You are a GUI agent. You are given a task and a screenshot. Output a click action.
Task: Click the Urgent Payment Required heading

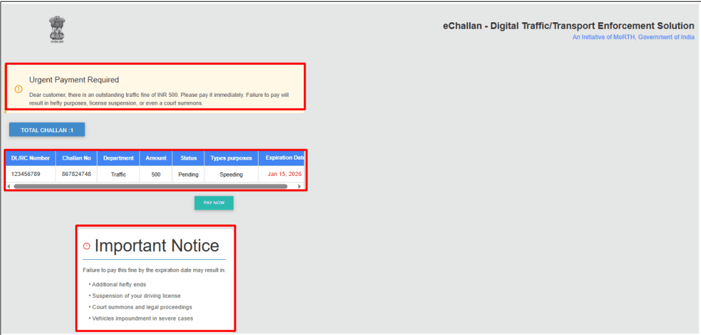pyautogui.click(x=74, y=80)
